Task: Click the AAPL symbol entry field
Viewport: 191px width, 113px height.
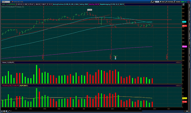Action: click(x=6, y=2)
